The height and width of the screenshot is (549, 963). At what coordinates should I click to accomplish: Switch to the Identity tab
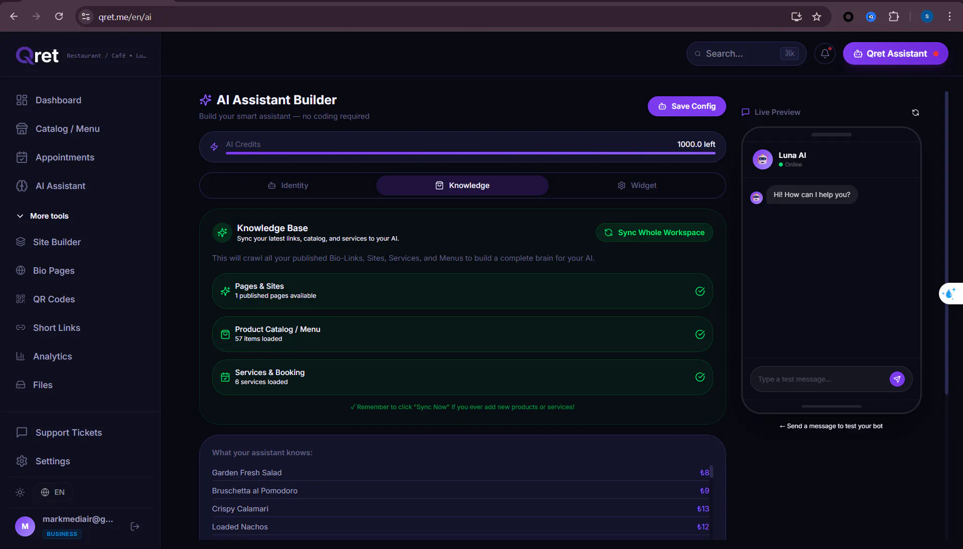(288, 186)
